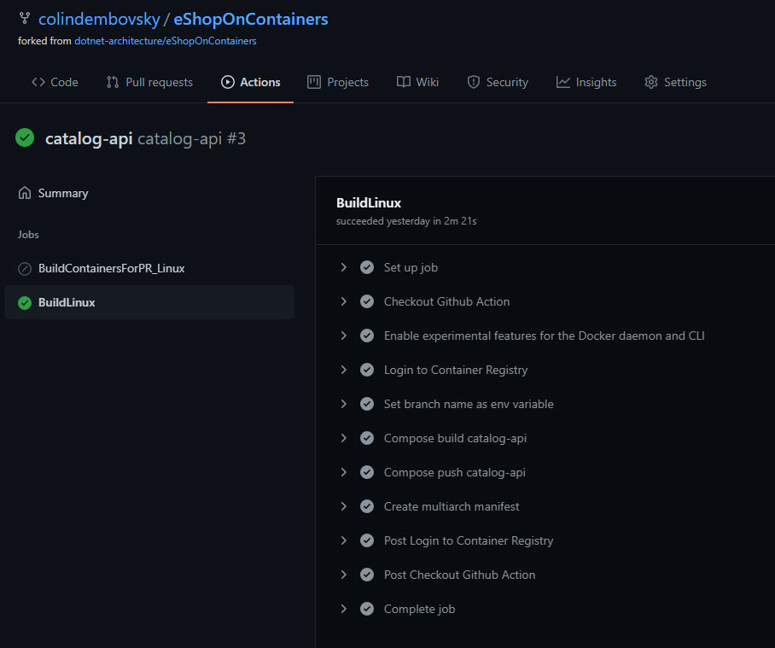Click check icon for Complete job

click(367, 609)
